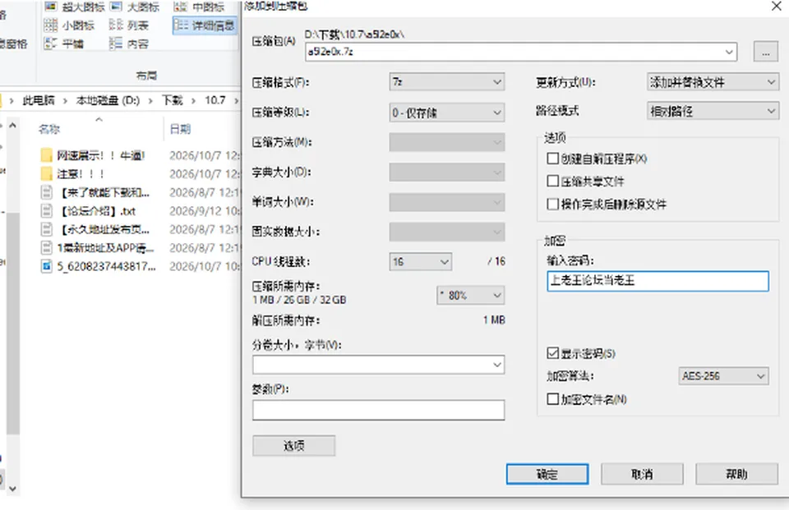Expand the 路径模式 dropdown showing 相对路径
The height and width of the screenshot is (510, 789).
[713, 111]
